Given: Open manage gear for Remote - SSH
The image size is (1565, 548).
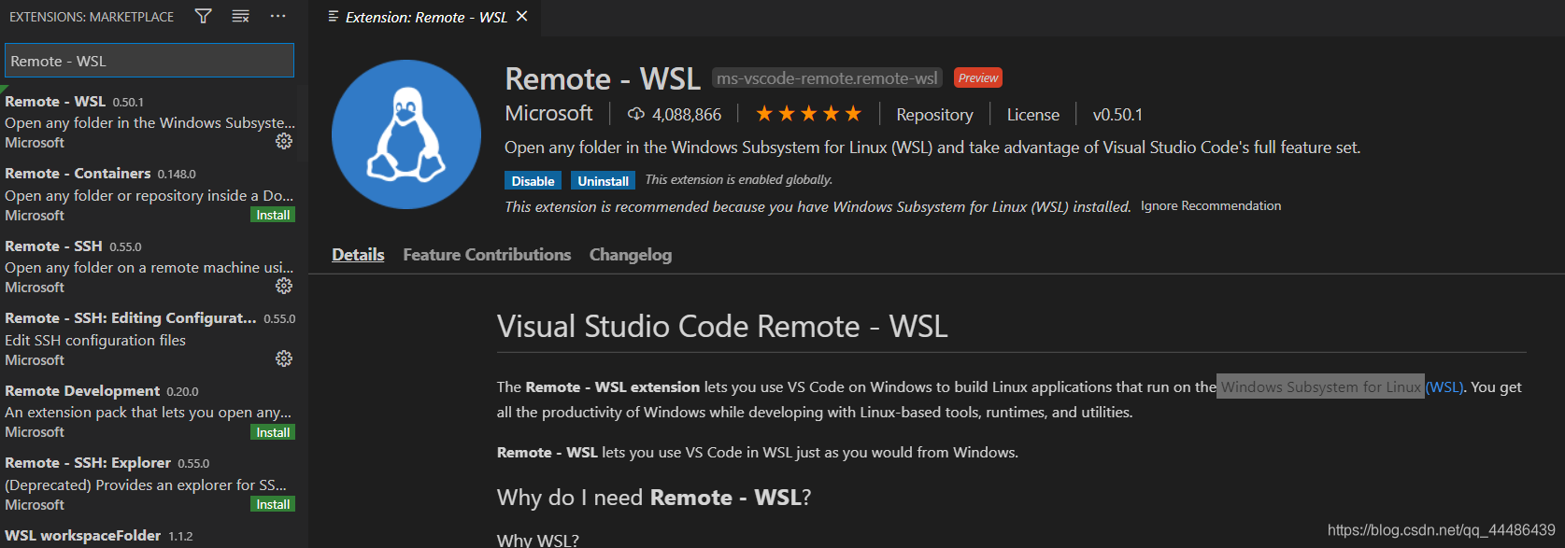Looking at the screenshot, I should pyautogui.click(x=284, y=286).
